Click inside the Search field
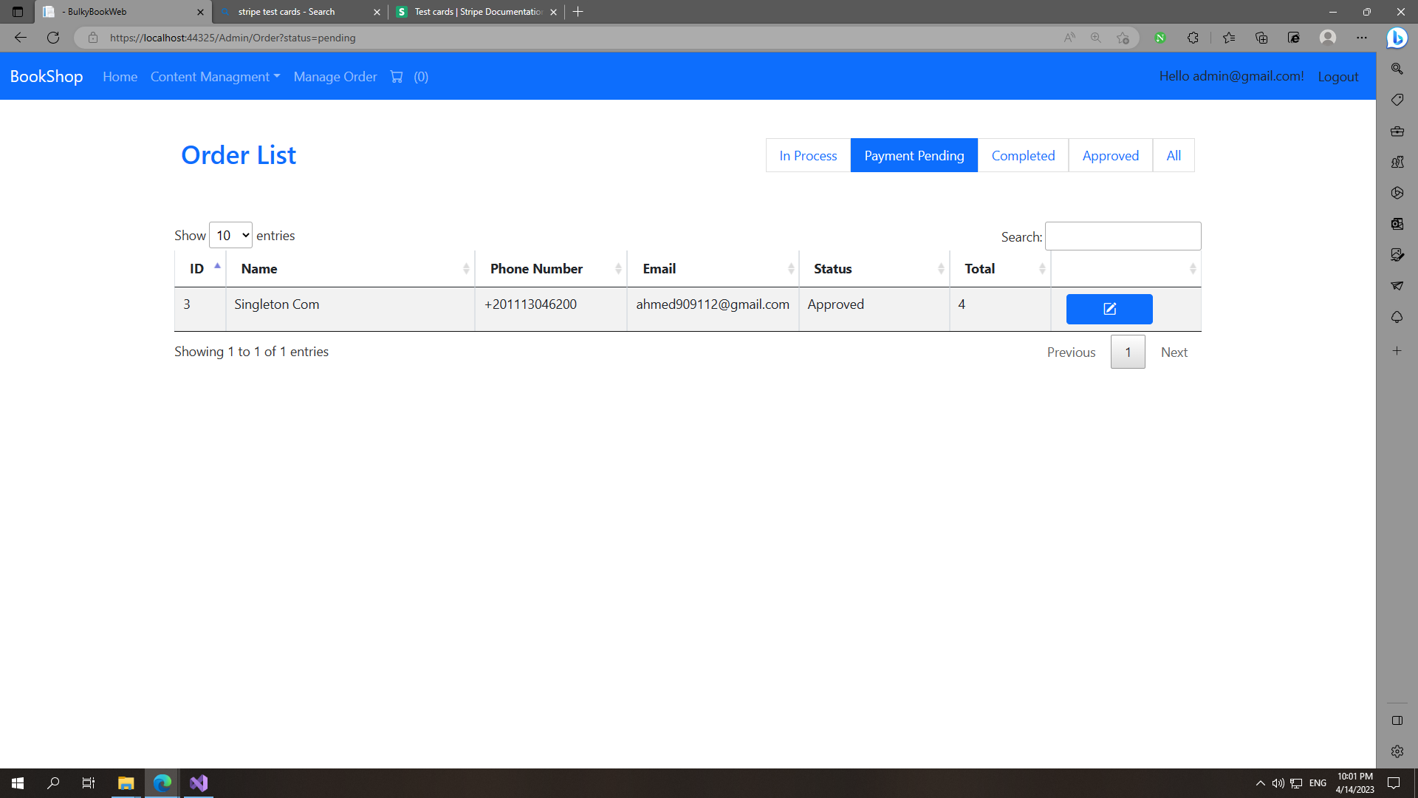This screenshot has height=798, width=1418. click(x=1123, y=236)
